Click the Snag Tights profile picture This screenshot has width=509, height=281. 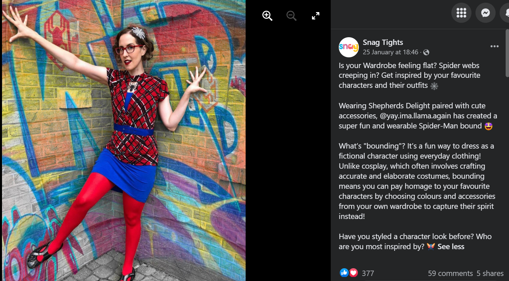pyautogui.click(x=348, y=47)
